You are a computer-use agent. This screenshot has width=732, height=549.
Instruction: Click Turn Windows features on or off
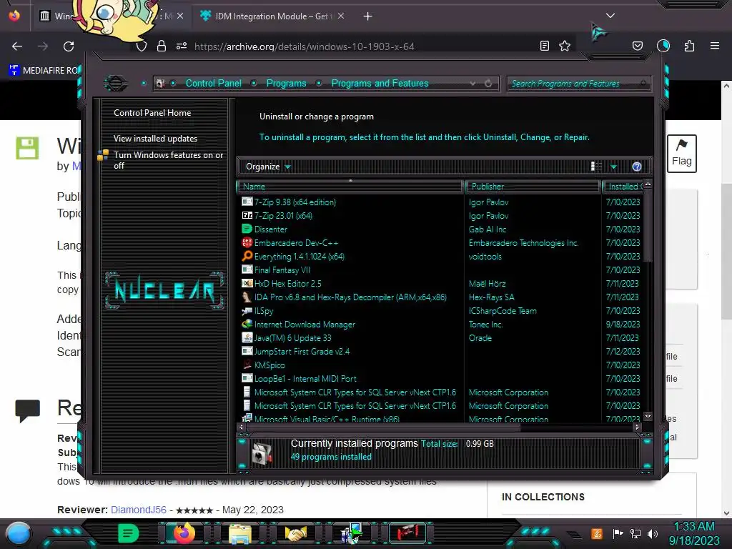(168, 160)
